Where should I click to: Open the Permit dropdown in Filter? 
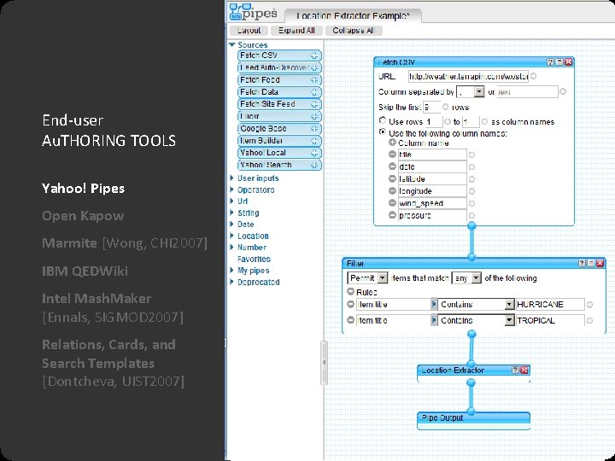[383, 278]
